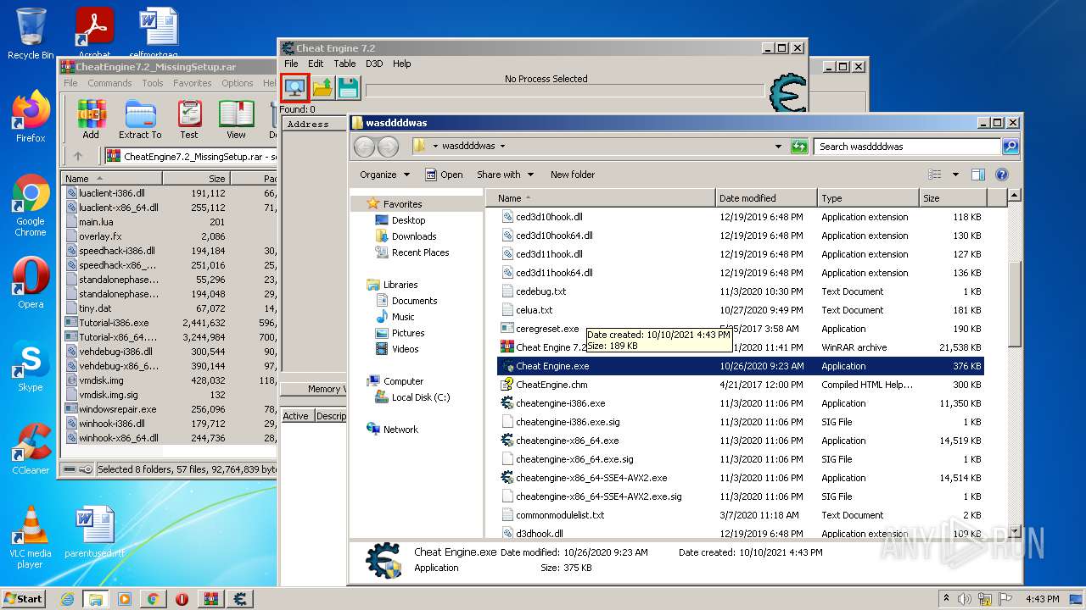Screen dimensions: 1086x610
Task: Go up one folder in WinRAR
Action: 78,156
